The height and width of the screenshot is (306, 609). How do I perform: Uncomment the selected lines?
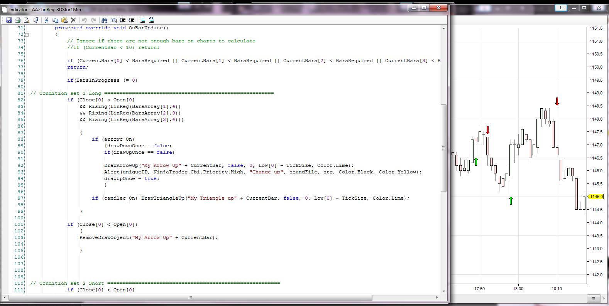151,20
